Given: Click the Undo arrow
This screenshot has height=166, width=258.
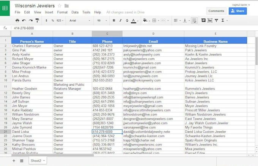Looking at the screenshot, I should coord(24,21).
